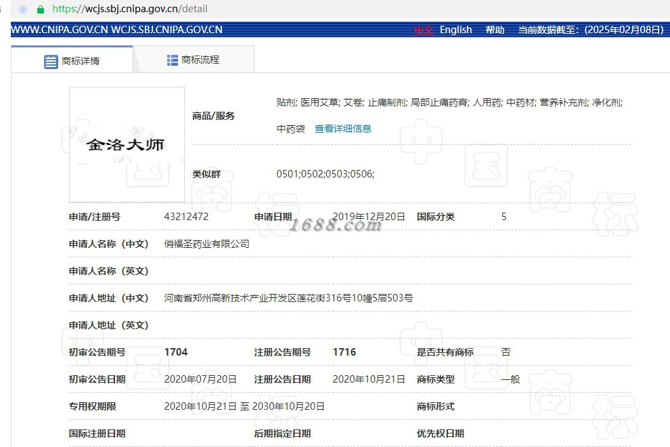This screenshot has height=447, width=670.
Task: Click the 优先权日期 label
Action: [441, 433]
